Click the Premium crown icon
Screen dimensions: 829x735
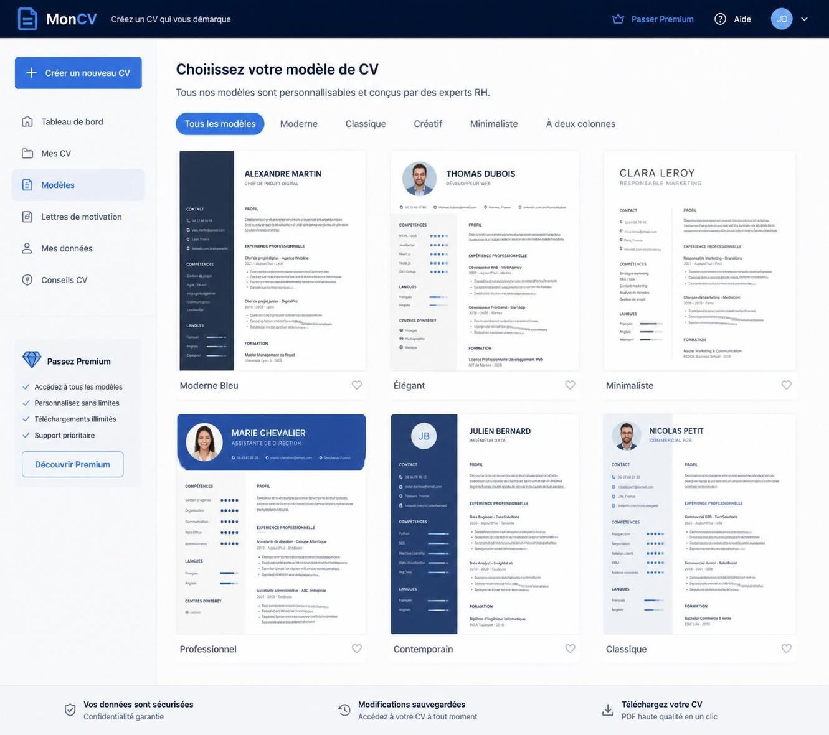[618, 19]
